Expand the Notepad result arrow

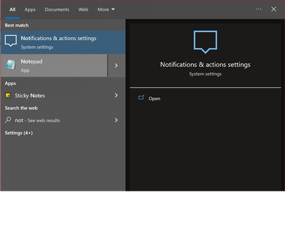(116, 65)
